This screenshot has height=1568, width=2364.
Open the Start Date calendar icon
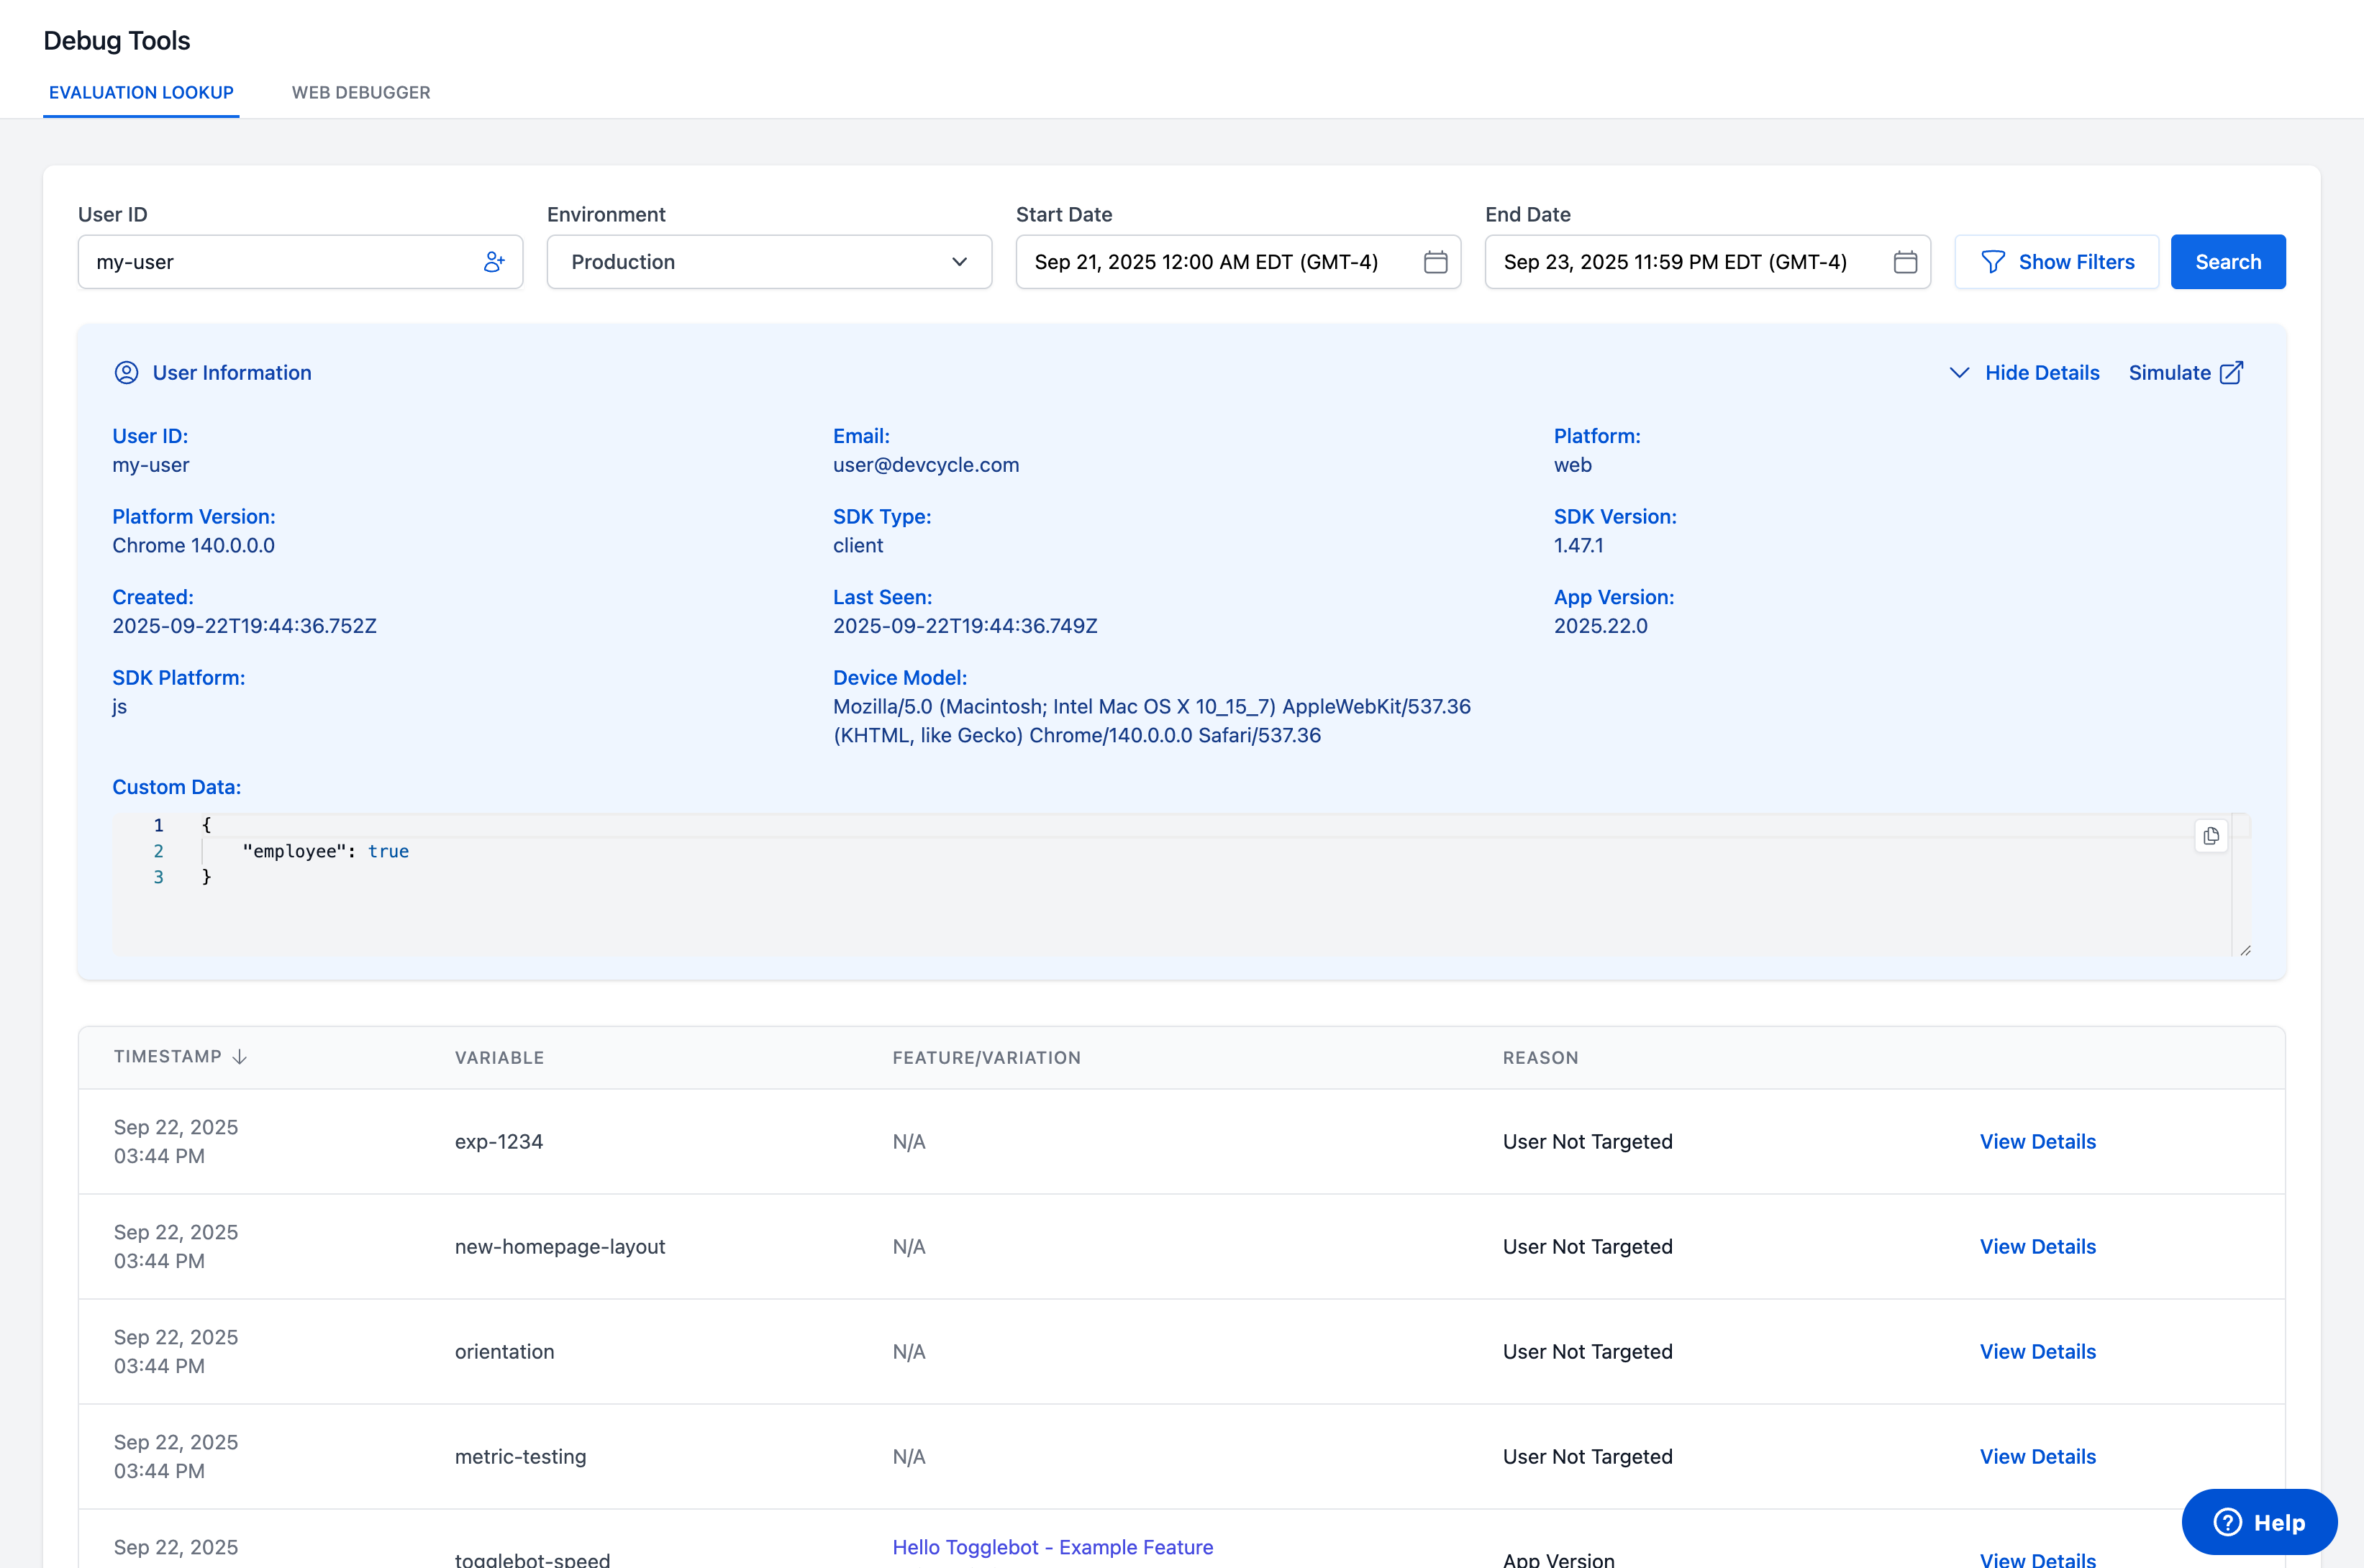(x=1435, y=261)
